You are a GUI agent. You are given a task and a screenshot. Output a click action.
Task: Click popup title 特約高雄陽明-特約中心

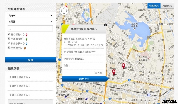(x=84, y=29)
